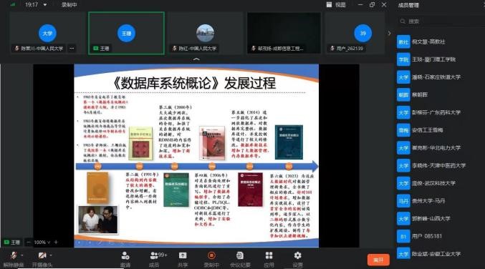The width and height of the screenshot is (485, 269).
Task: Click the share screen (共享) icon
Action: [x=183, y=255]
